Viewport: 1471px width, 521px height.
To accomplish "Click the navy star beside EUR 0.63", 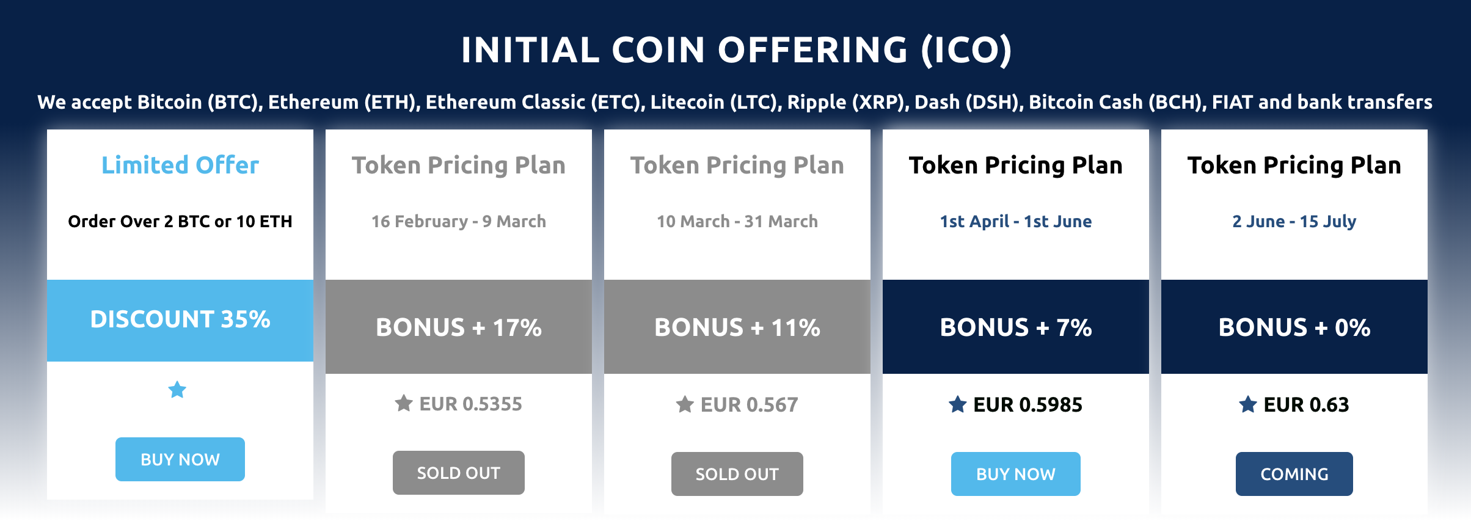I will tap(1248, 404).
